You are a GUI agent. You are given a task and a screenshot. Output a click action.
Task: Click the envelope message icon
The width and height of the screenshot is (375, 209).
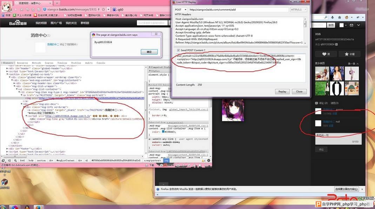[351, 25]
